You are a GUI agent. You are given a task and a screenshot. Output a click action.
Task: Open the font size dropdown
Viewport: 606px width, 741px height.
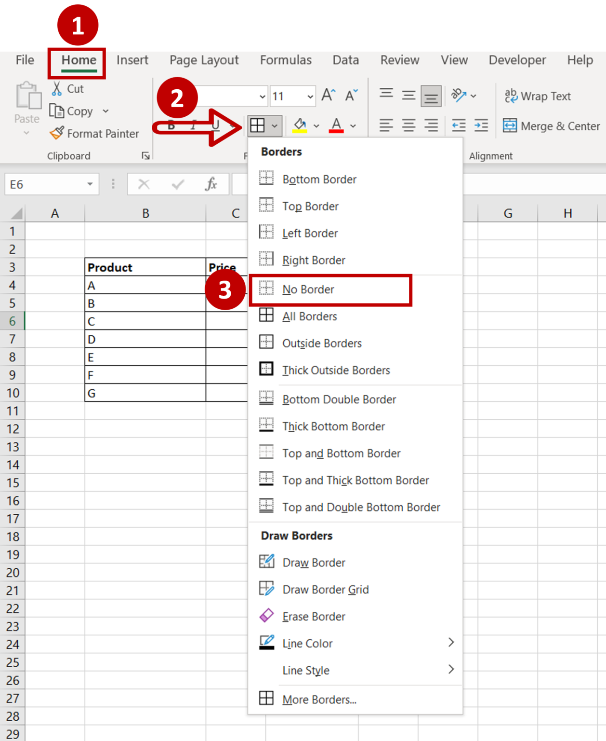tap(310, 96)
